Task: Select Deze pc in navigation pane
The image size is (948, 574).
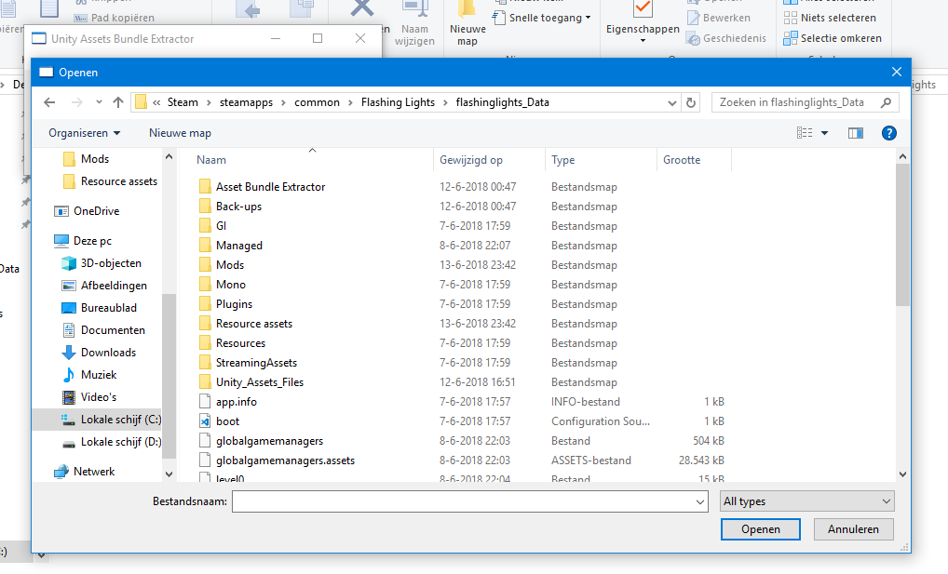Action: pos(92,240)
